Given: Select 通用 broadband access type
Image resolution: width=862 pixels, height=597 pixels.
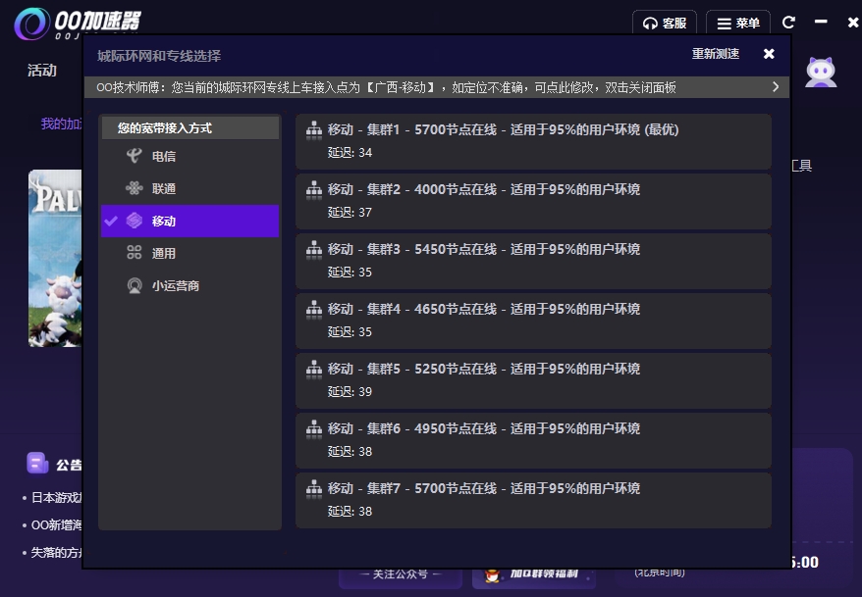Looking at the screenshot, I should pyautogui.click(x=190, y=254).
